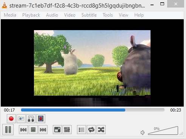The image size is (186, 139).
Task: Click the video display area
Action: coord(92,63)
